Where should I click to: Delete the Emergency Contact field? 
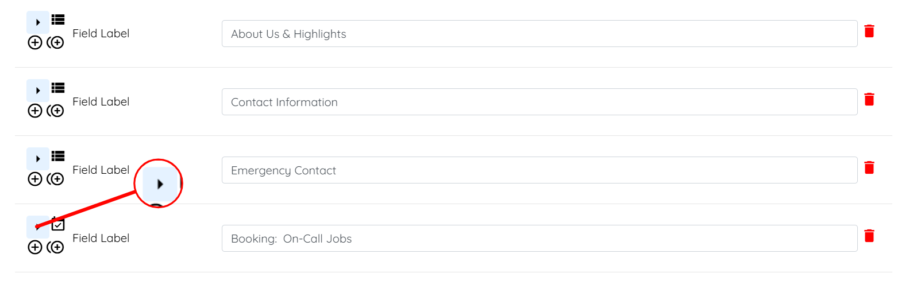pyautogui.click(x=869, y=167)
